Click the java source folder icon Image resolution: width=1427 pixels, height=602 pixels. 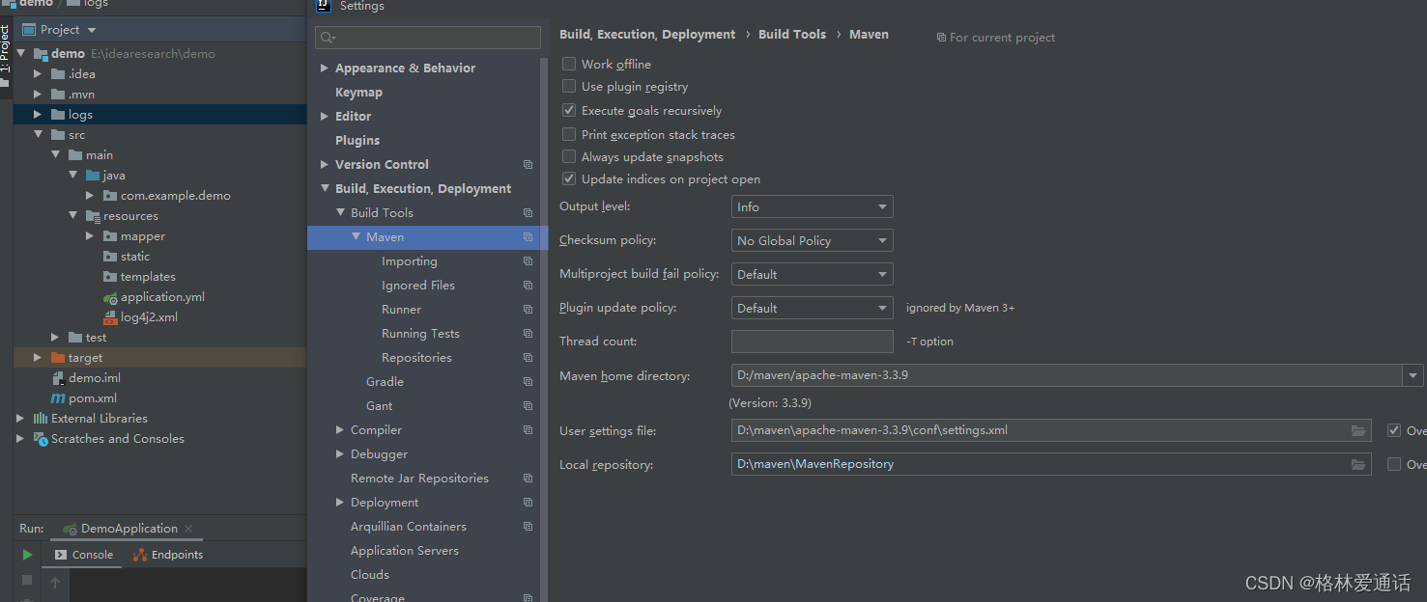93,176
